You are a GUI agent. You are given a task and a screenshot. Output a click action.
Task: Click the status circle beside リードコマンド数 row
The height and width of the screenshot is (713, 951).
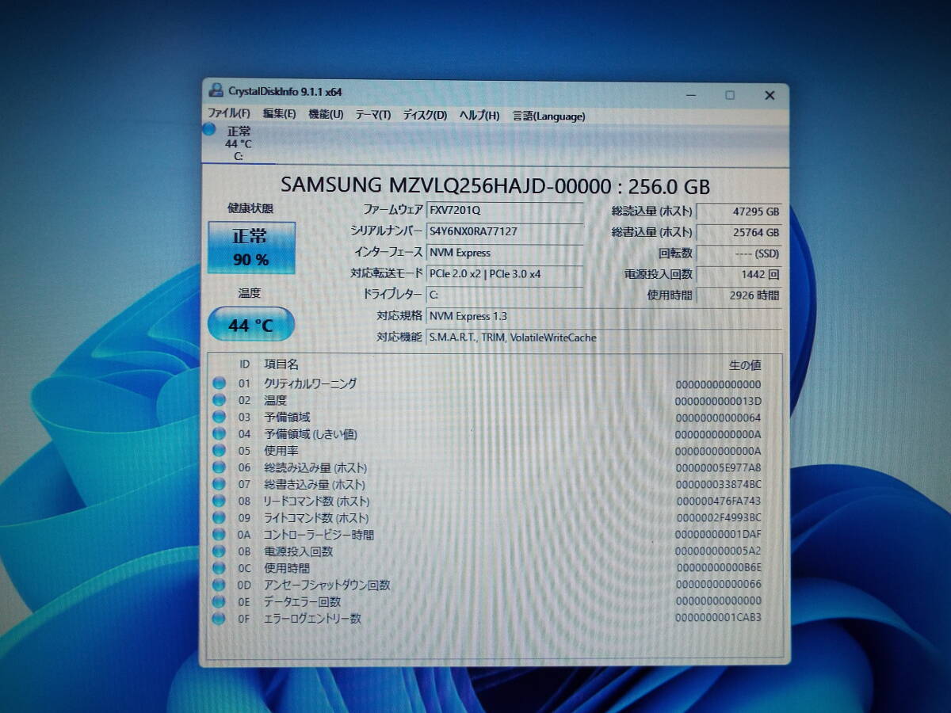219,501
